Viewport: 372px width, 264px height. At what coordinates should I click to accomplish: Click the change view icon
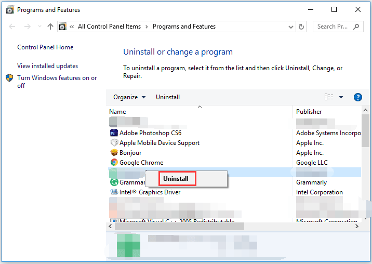coord(329,97)
